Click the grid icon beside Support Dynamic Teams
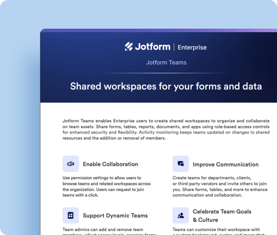This screenshot has width=277, height=235. pyautogui.click(x=71, y=215)
